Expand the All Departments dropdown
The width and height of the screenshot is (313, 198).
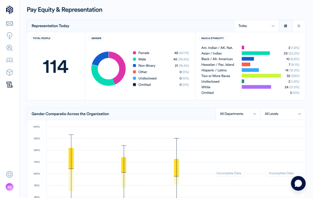click(238, 114)
